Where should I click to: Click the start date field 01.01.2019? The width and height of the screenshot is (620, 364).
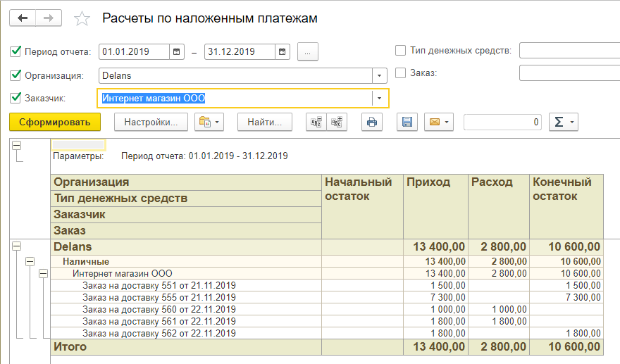[135, 52]
